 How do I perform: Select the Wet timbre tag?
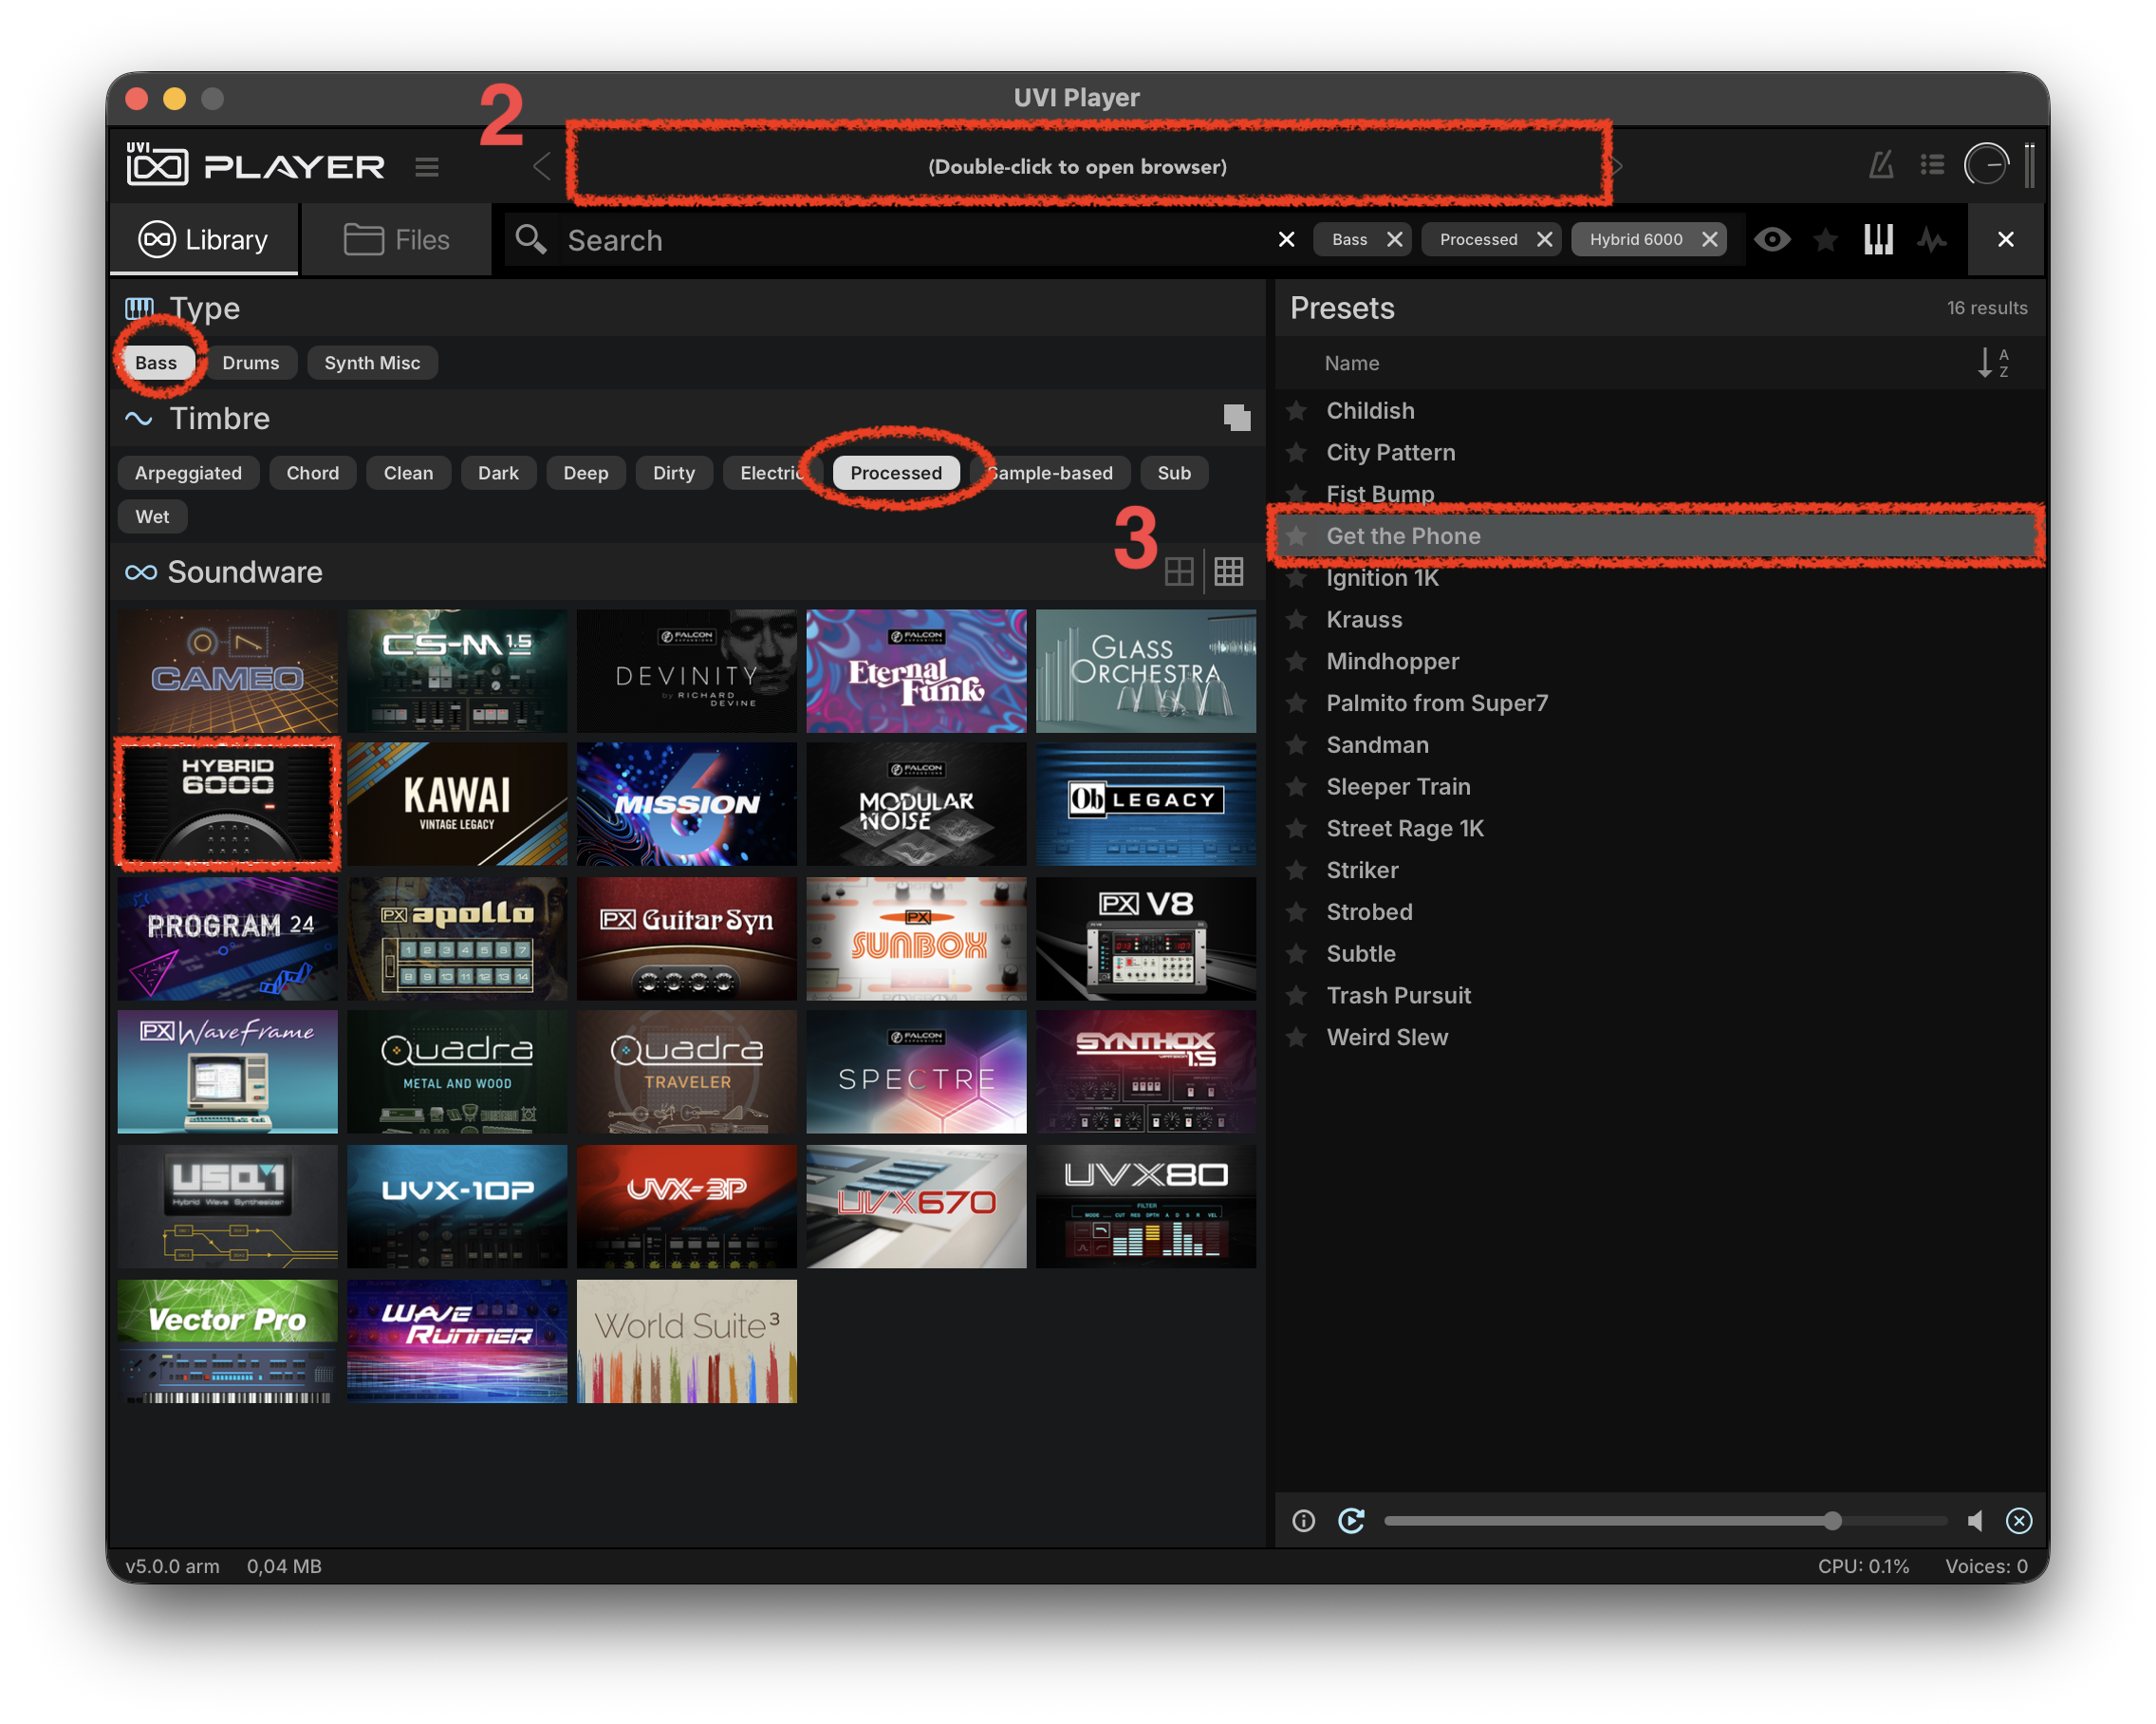pos(152,517)
